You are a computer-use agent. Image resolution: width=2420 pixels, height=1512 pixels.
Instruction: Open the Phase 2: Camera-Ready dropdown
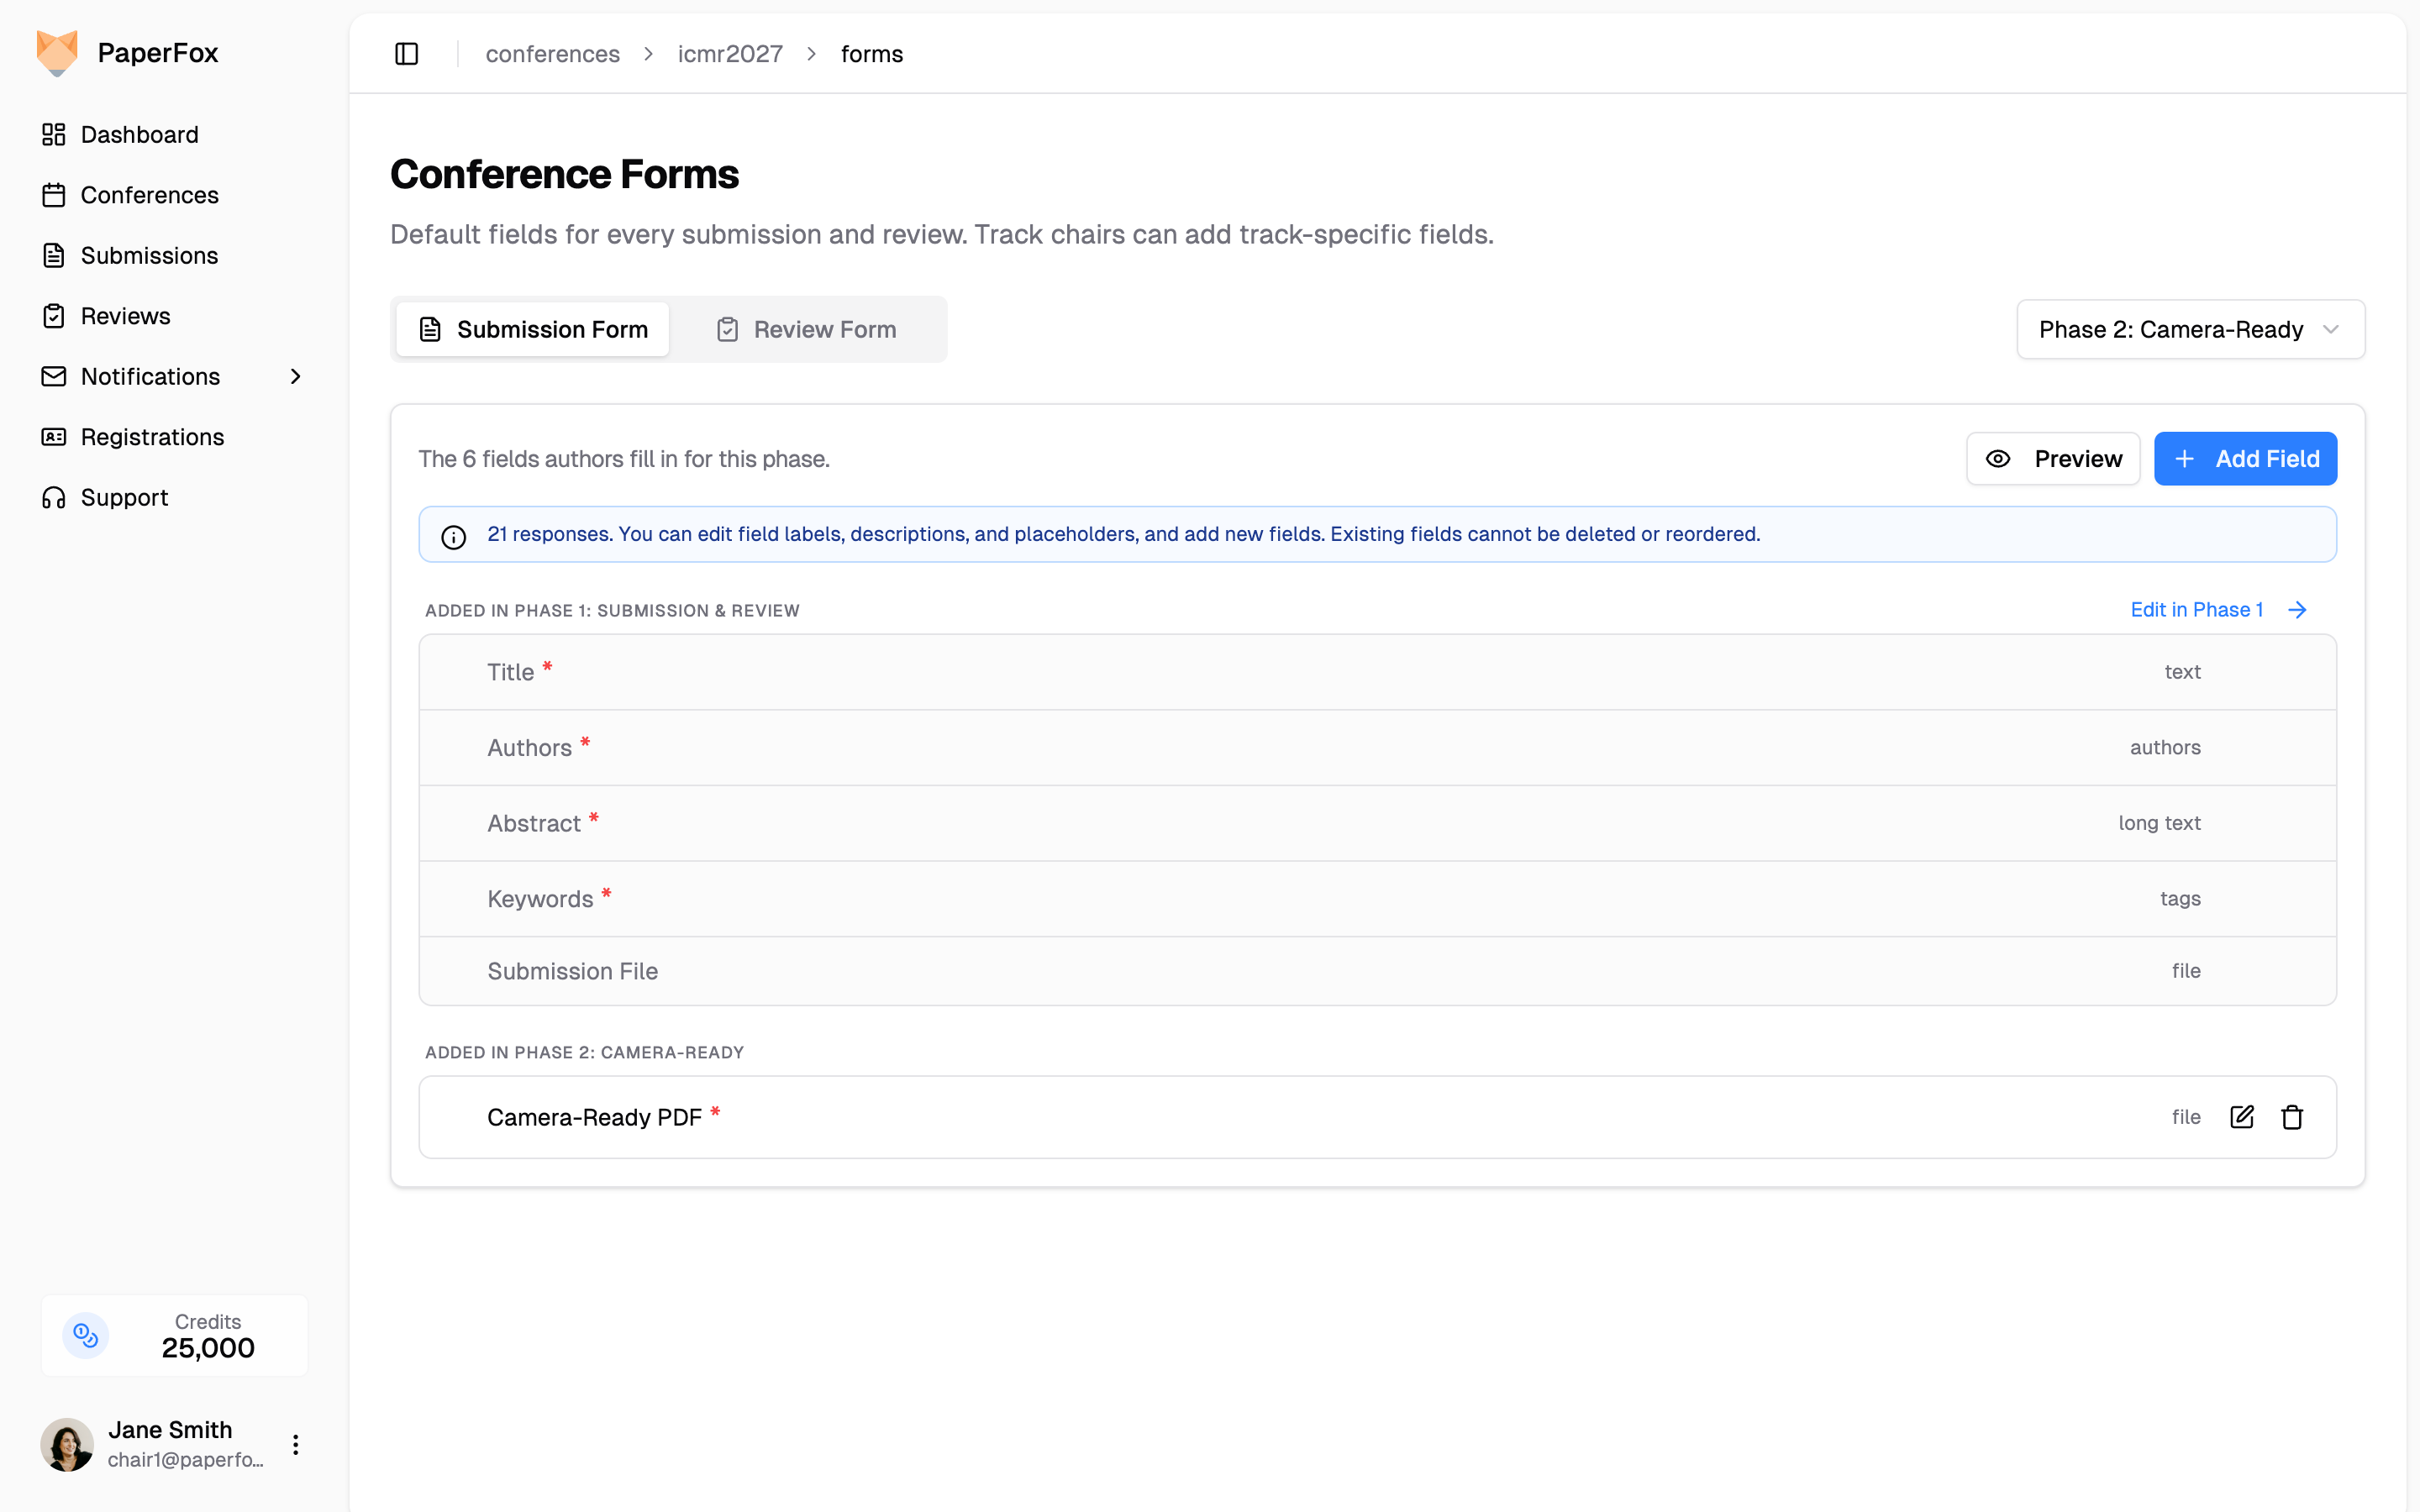tap(2190, 329)
